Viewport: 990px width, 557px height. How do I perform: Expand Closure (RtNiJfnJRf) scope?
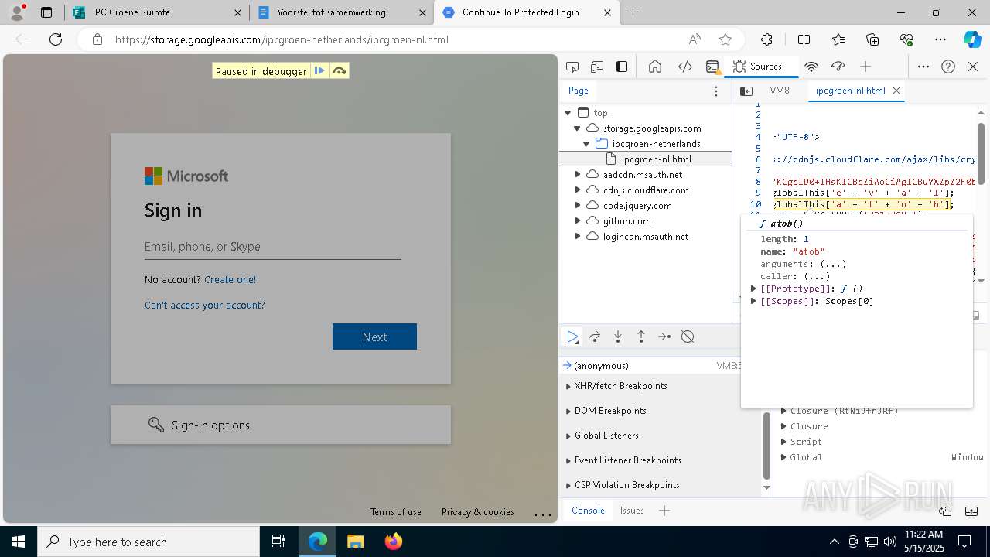[783, 411]
